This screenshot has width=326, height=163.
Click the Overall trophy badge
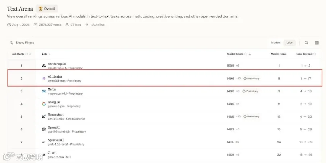47,9
